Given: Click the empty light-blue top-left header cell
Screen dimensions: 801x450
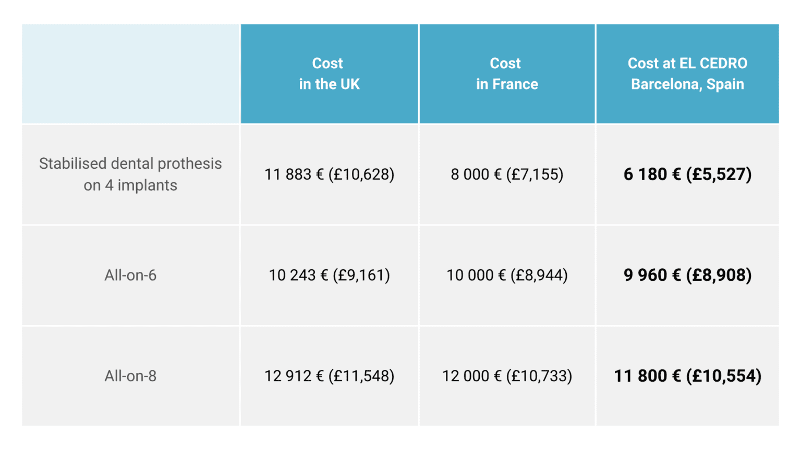Looking at the screenshot, I should click(x=131, y=74).
